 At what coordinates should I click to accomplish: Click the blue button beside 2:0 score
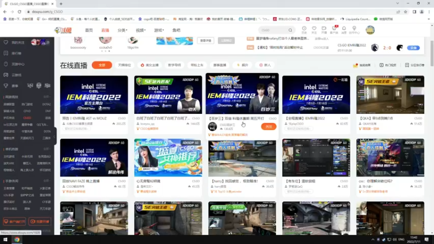(413, 48)
